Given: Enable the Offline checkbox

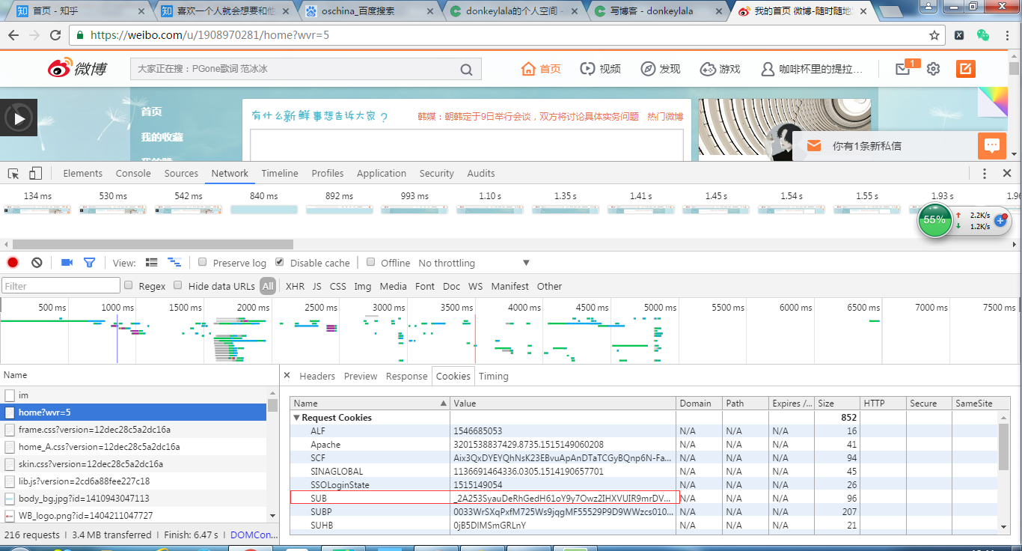Looking at the screenshot, I should point(370,262).
